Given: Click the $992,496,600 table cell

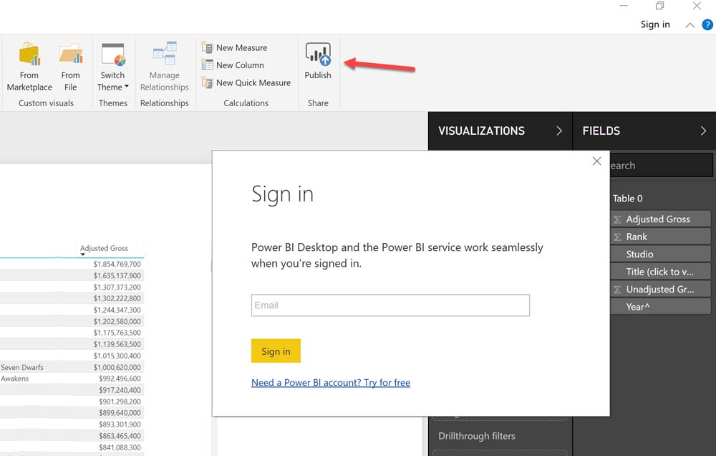Looking at the screenshot, I should (x=120, y=379).
